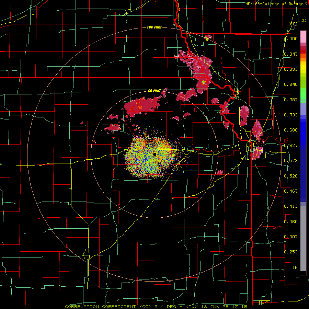The image size is (309, 309).
Task: Click the 0.253 scale value
Action: (291, 252)
